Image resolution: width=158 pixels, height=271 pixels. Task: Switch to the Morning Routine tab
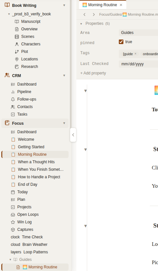[x=102, y=5]
